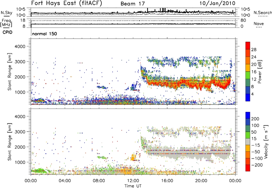272x188 pixels.
Task: Click the '24' value on Power colorbar
Action: click(x=254, y=57)
